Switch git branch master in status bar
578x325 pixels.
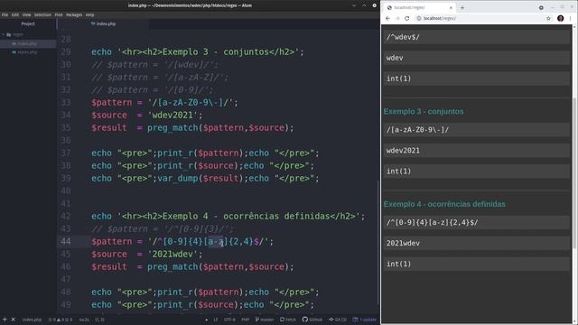click(265, 320)
